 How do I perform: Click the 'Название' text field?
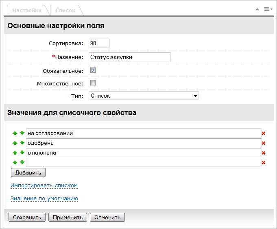(129, 57)
